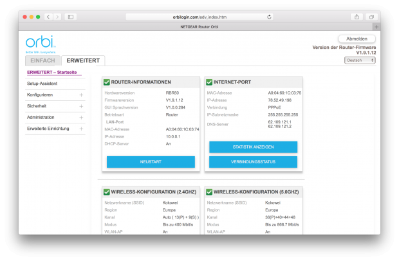Expand the Sicherheit menu section
Viewport: 399px width, 261px height.
coord(81,106)
